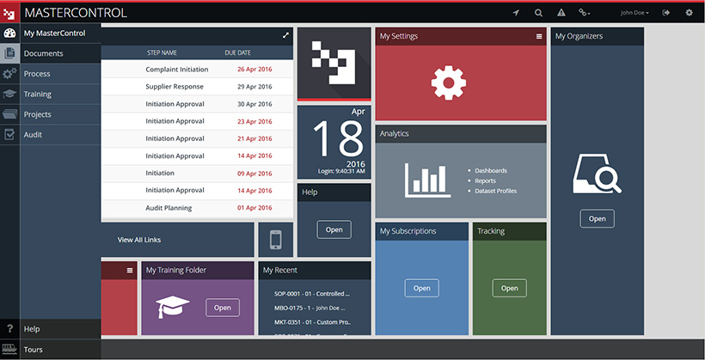Screen dimensions: 705x360
Task: Open Reports in Analytics
Action: pos(485,180)
